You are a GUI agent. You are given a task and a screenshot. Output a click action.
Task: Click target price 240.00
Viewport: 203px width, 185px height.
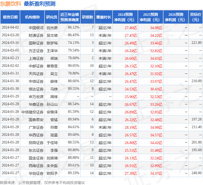pos(196,173)
